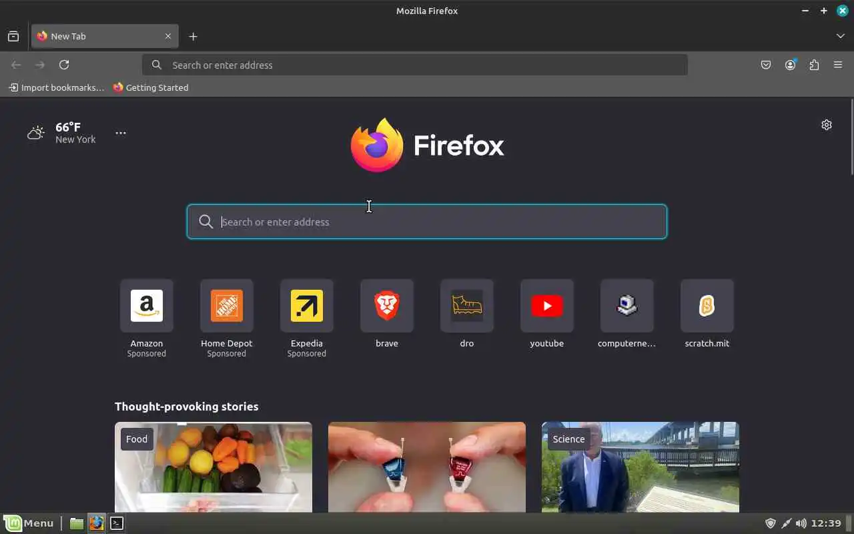The width and height of the screenshot is (854, 534).
Task: Click the address bar search magnifier icon
Action: [x=157, y=65]
